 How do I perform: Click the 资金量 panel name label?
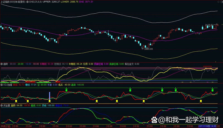(x=7, y=106)
